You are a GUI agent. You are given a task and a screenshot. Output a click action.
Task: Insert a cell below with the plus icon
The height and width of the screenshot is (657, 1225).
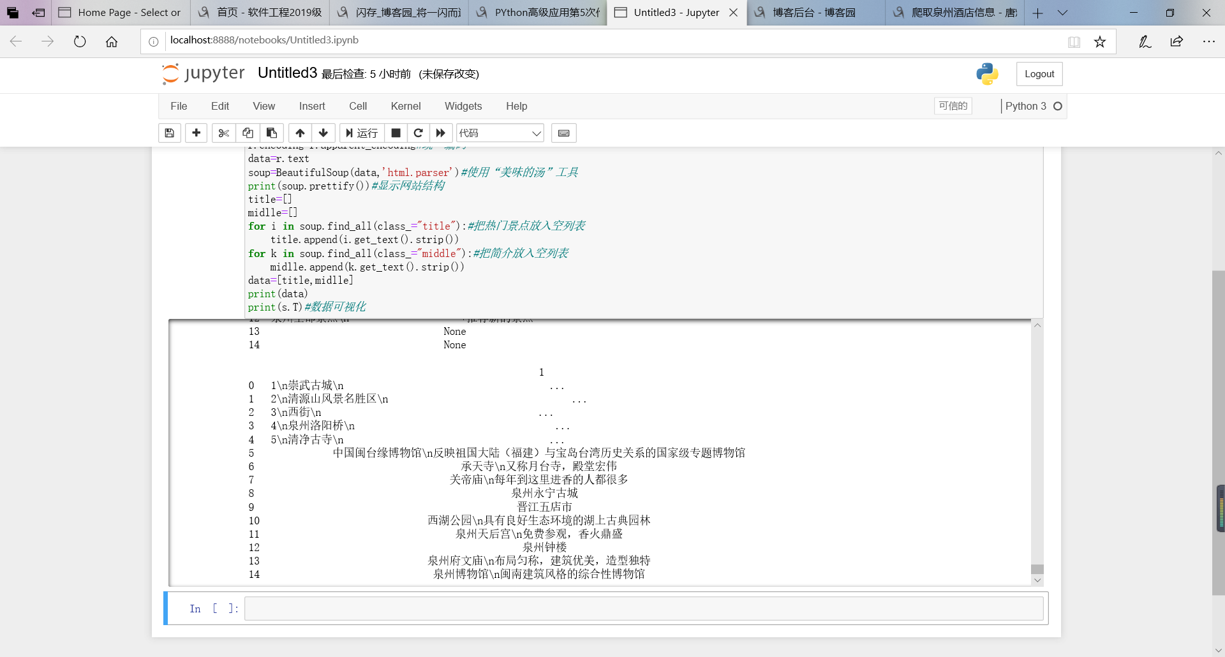pyautogui.click(x=197, y=133)
